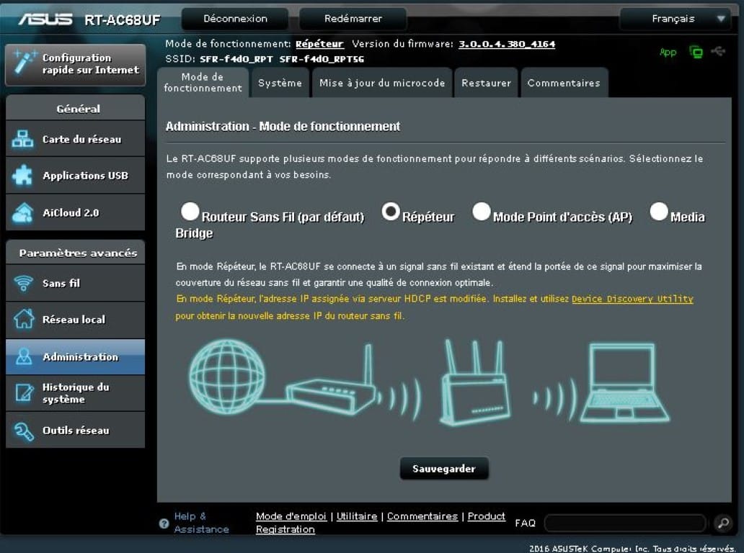Select Routeur Sans Fil (par défaut) mode
The image size is (744, 553).
point(190,212)
